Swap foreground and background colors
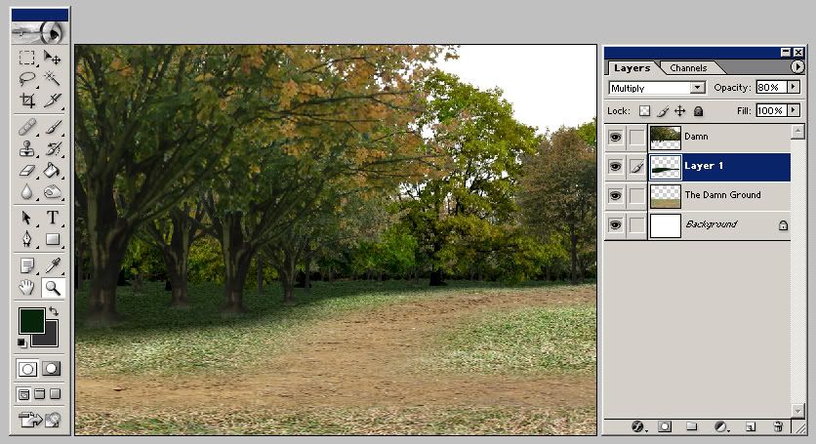The height and width of the screenshot is (444, 816). coord(53,312)
